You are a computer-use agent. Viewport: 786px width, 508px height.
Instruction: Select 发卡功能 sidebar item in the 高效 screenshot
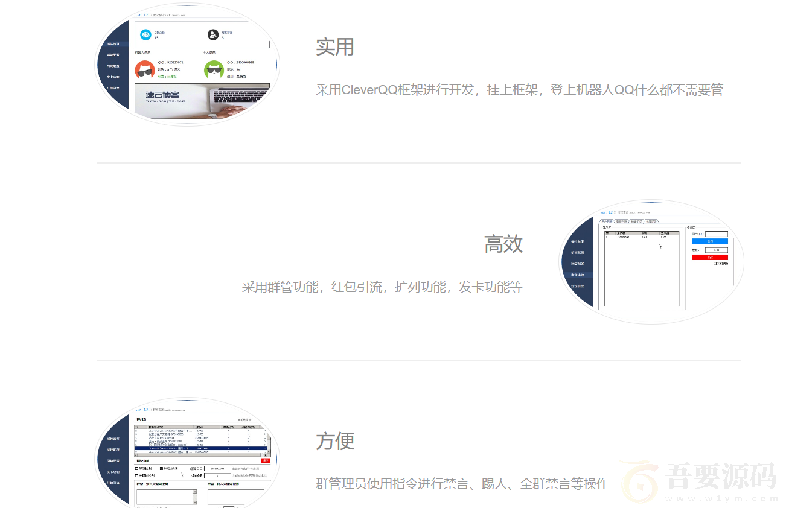pos(578,275)
